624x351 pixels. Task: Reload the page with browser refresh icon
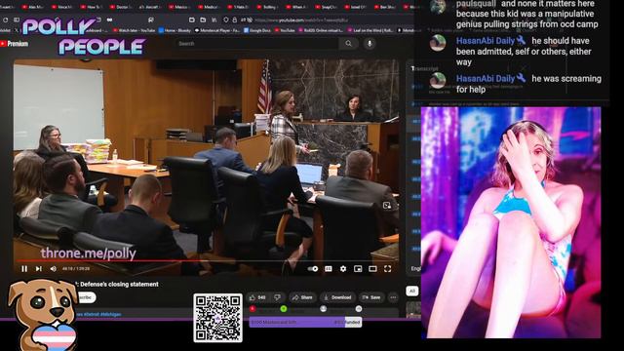(x=5, y=19)
